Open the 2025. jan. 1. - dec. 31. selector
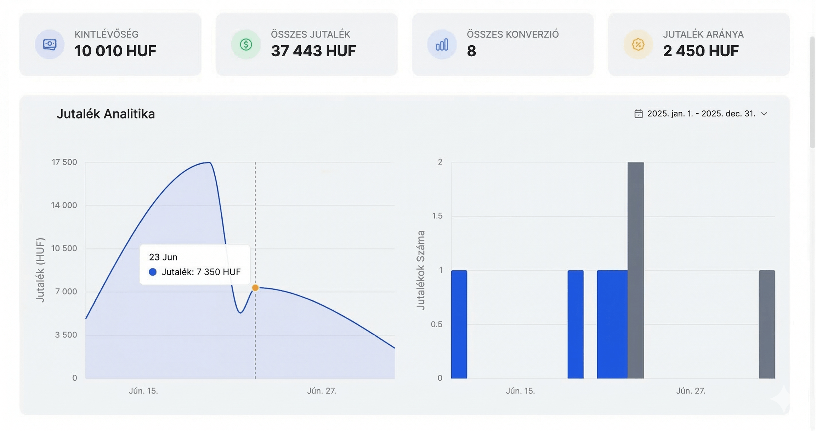816x431 pixels. [x=701, y=114]
